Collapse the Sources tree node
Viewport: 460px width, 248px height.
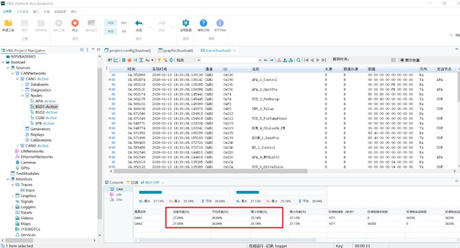point(8,68)
